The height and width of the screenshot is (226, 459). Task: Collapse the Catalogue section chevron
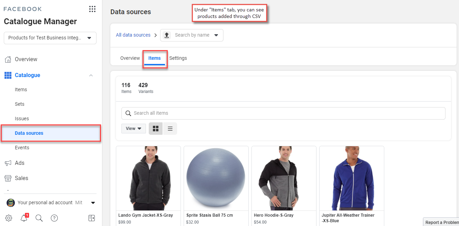pyautogui.click(x=91, y=75)
